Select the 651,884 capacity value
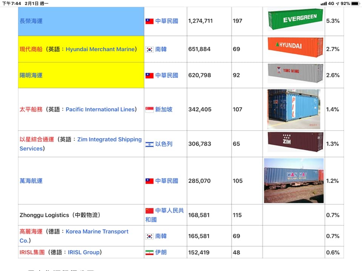Screen dimensions: 362x271 [199, 49]
